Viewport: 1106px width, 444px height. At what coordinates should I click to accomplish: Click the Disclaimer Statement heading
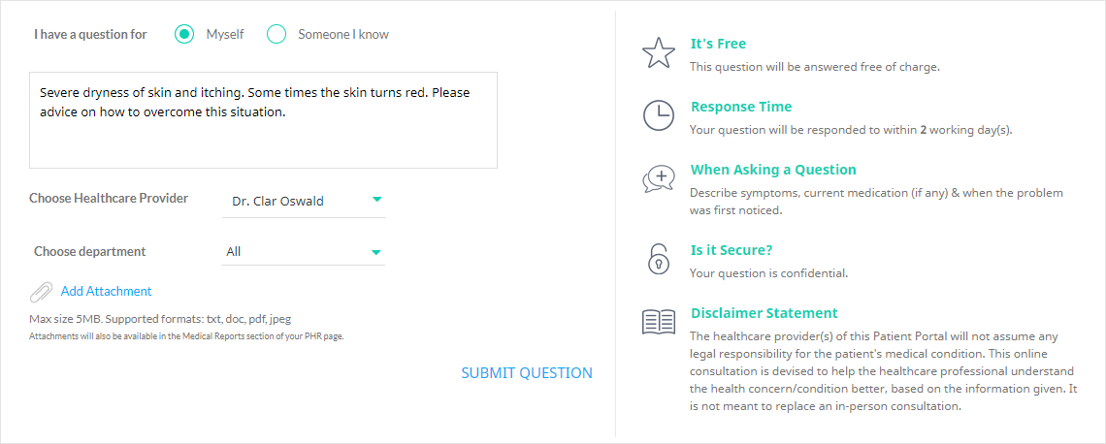[764, 313]
